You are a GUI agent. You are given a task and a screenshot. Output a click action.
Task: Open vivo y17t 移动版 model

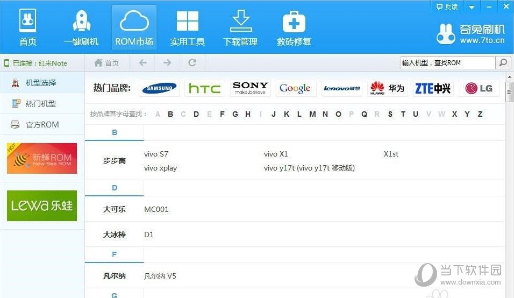[309, 168]
